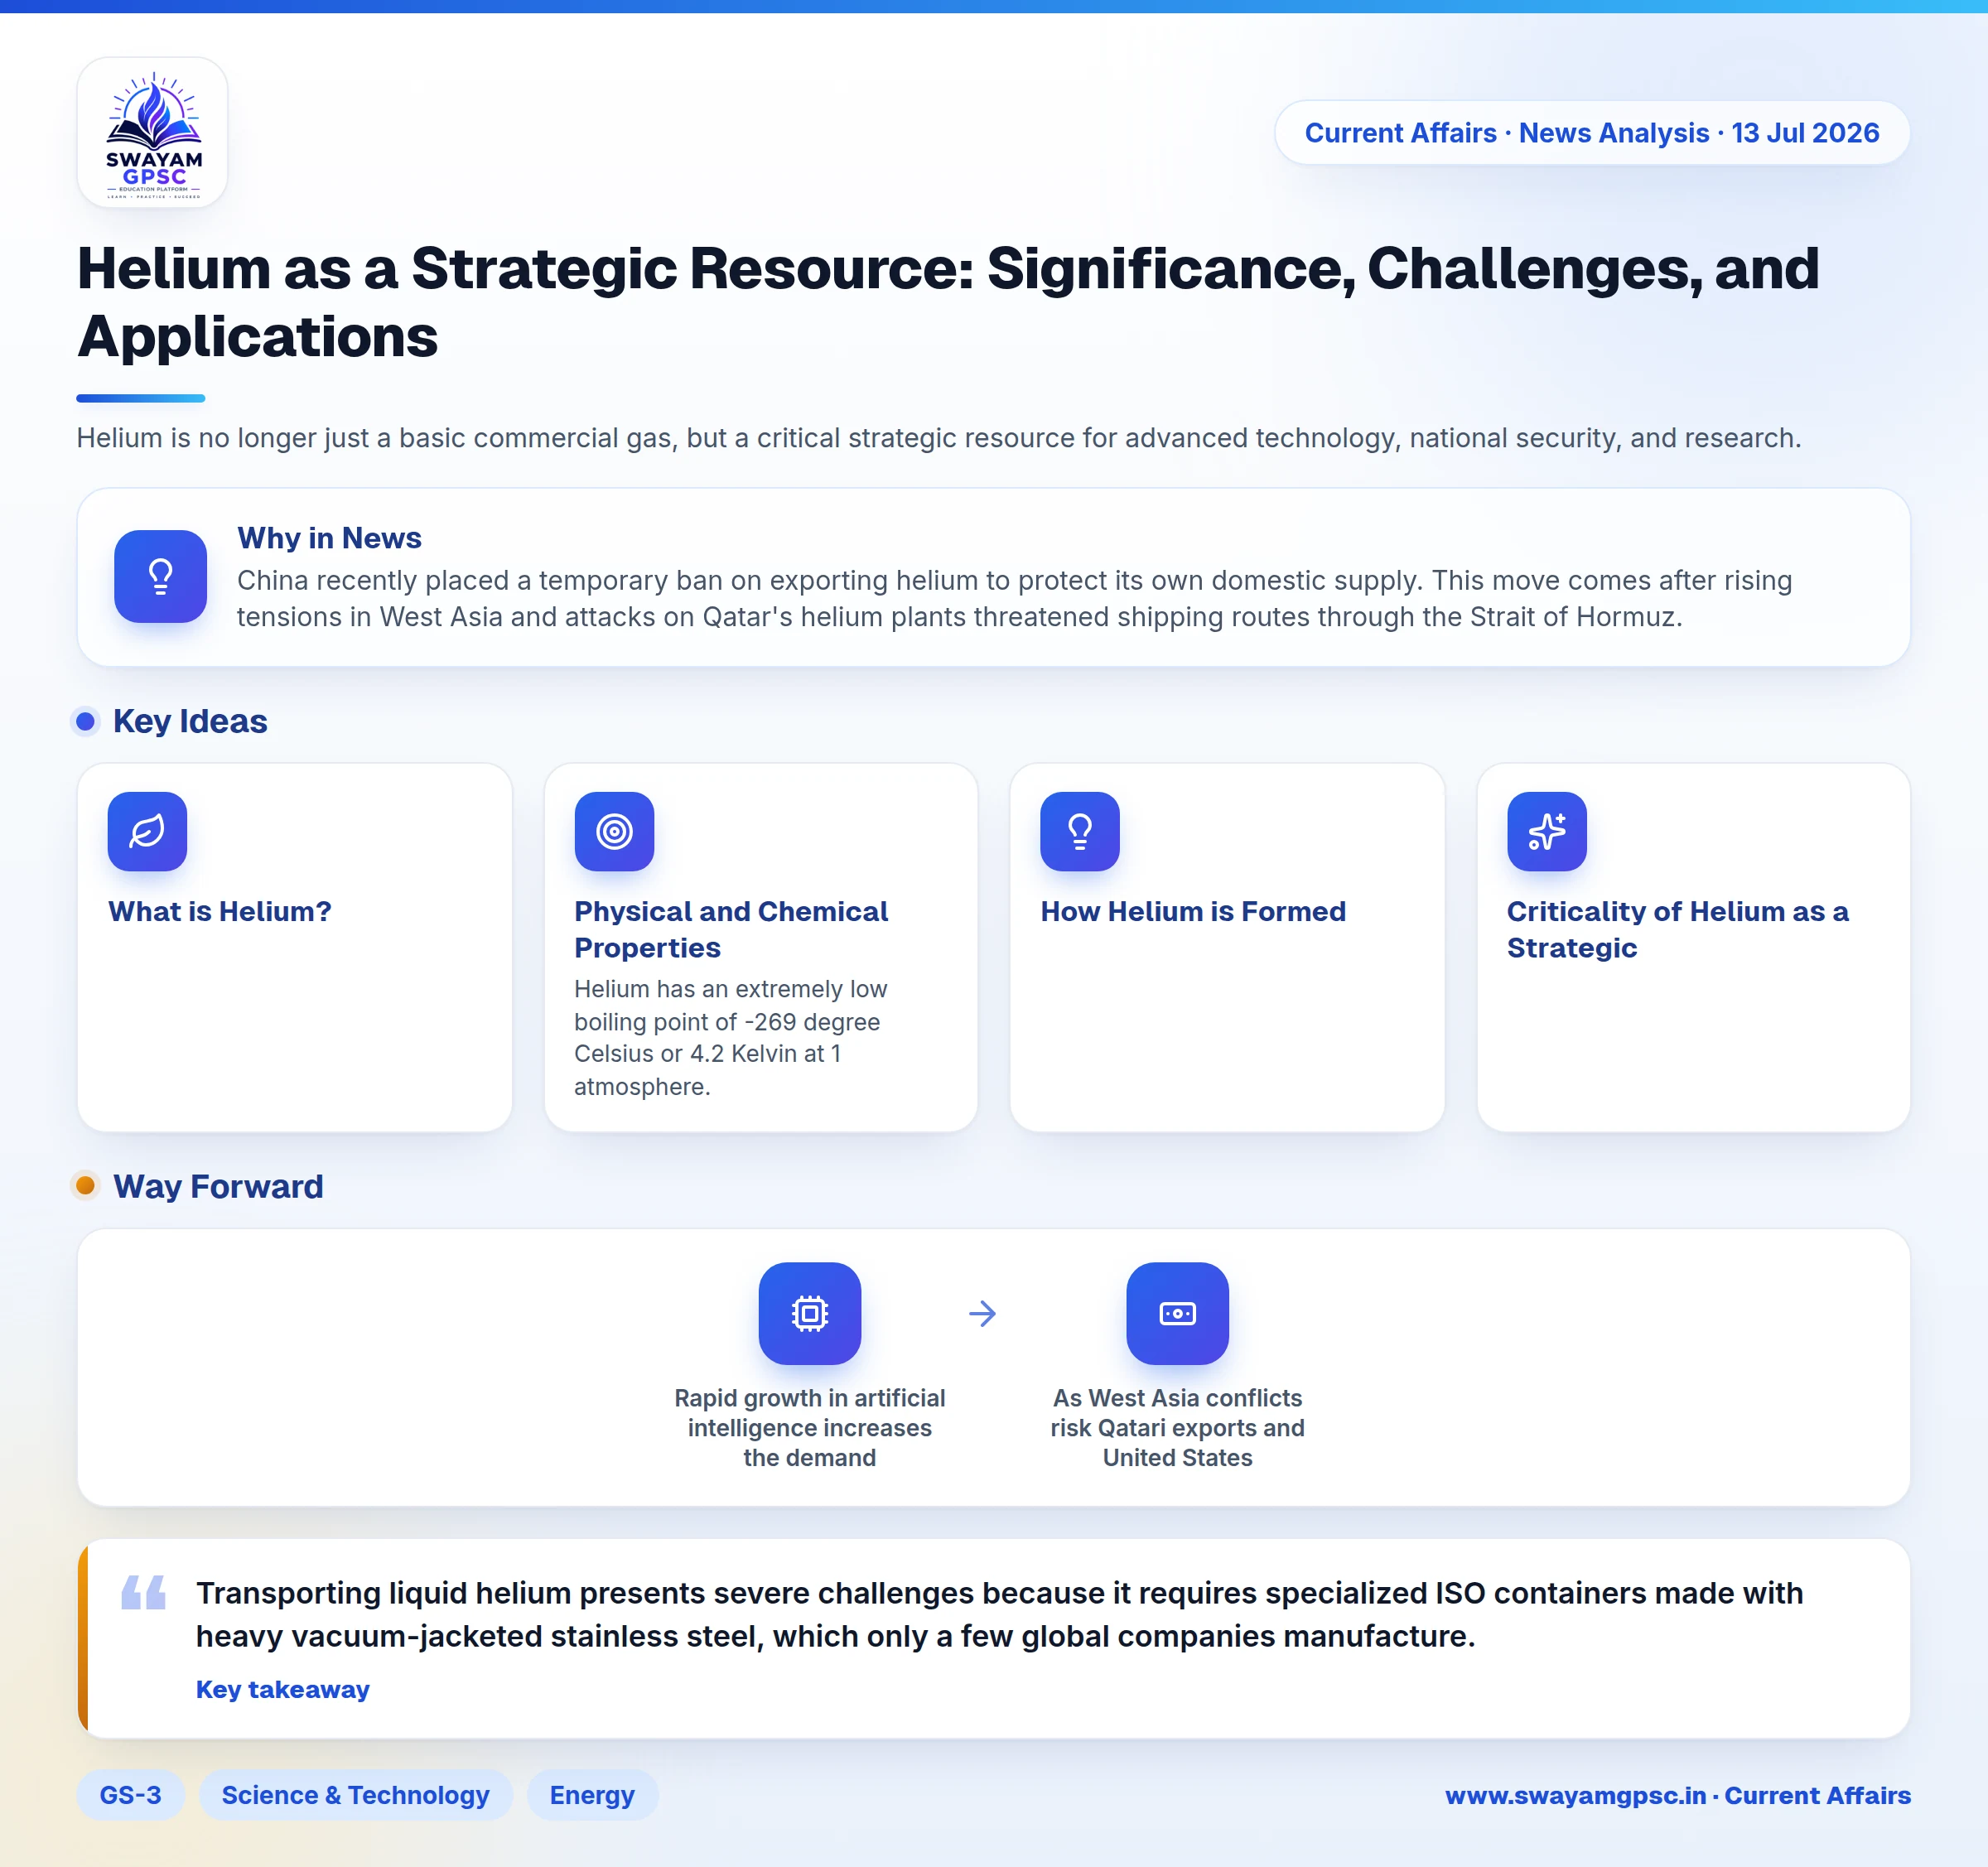Click the Rapid growth in artificial intelligence caption

coord(810,1428)
